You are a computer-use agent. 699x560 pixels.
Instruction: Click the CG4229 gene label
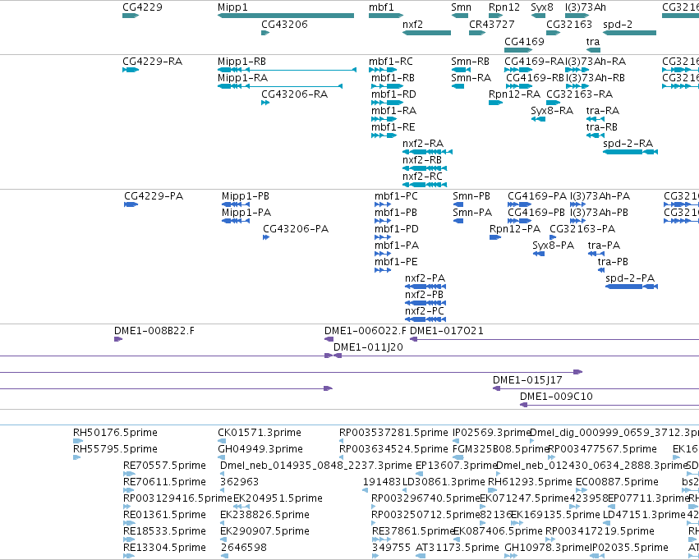point(142,7)
